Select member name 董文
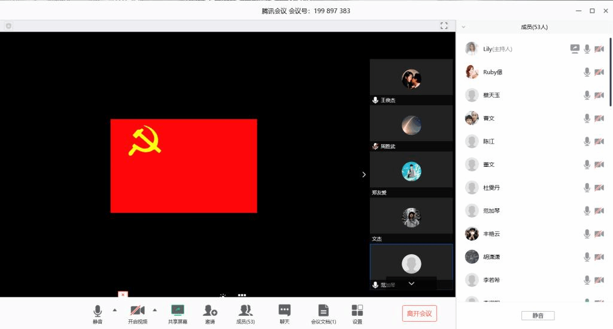Image resolution: width=613 pixels, height=329 pixels. pos(488,164)
